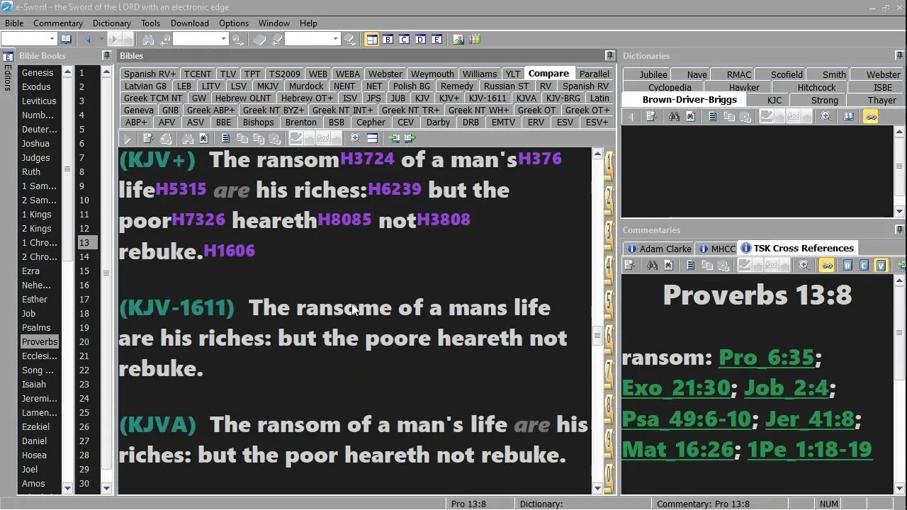Screen dimensions: 907x510
Task: Click the Dictionaries find-on-page icon beside binoculars
Action: coord(691,117)
